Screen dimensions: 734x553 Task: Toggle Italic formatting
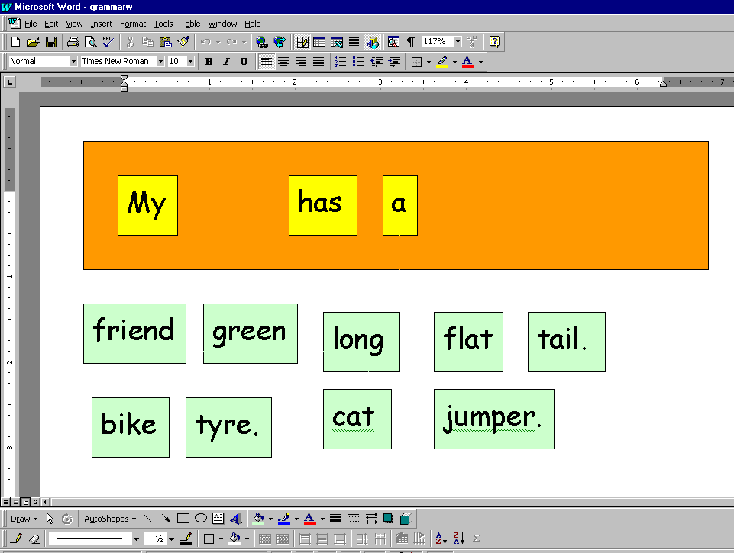point(226,61)
